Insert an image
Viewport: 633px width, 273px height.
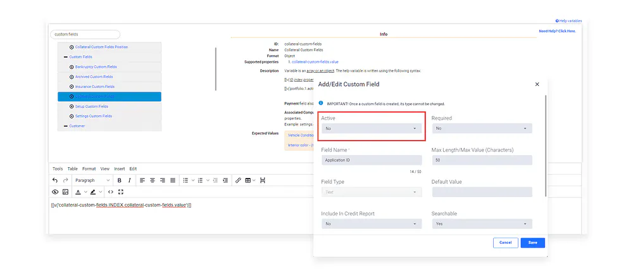65,192
